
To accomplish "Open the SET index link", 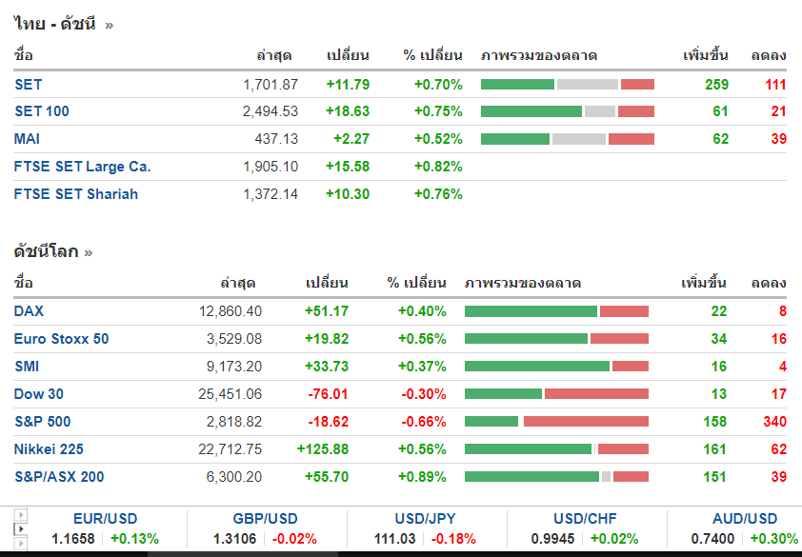I will coord(29,84).
